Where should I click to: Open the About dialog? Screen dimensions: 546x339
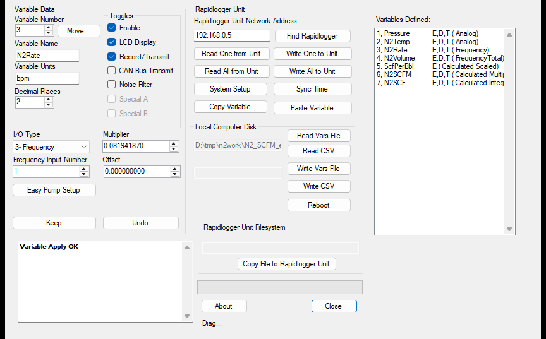coord(224,306)
